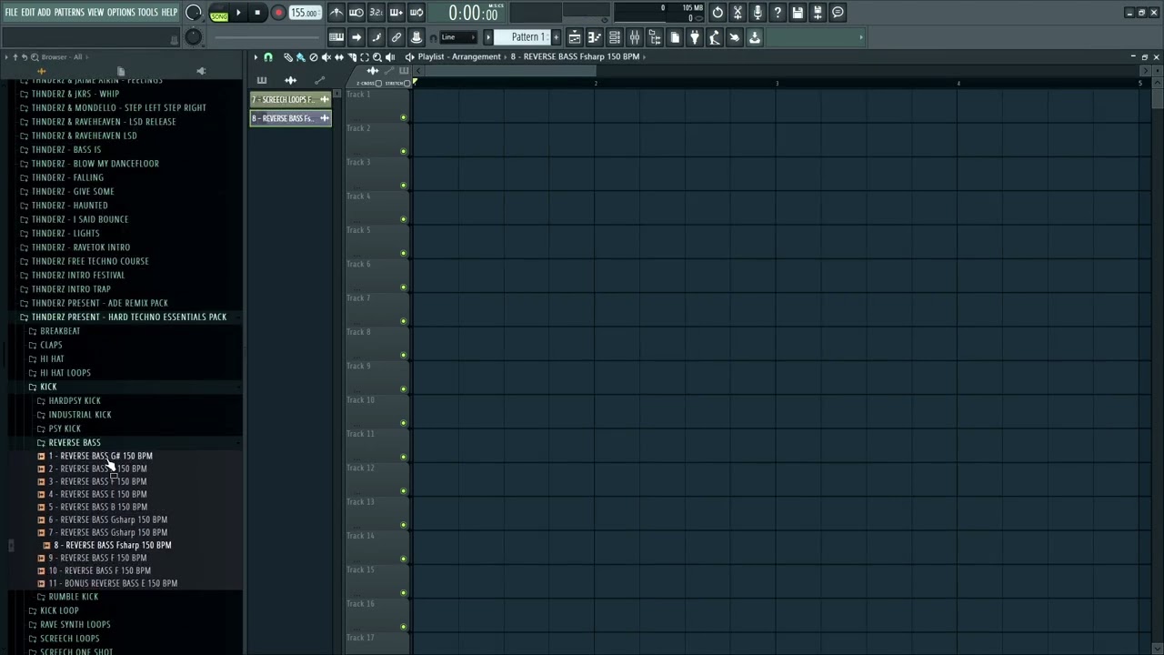Image resolution: width=1164 pixels, height=655 pixels.
Task: Toggle note/clip grouping link icon
Action: click(396, 37)
